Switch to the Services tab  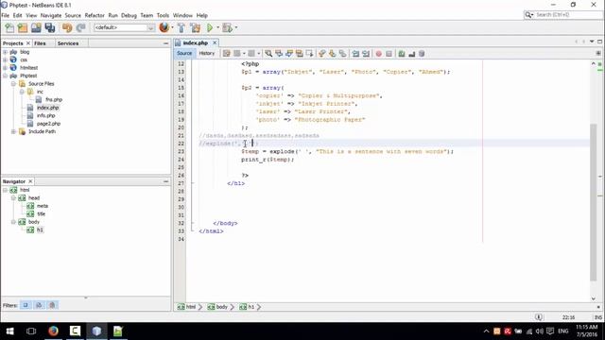point(68,43)
